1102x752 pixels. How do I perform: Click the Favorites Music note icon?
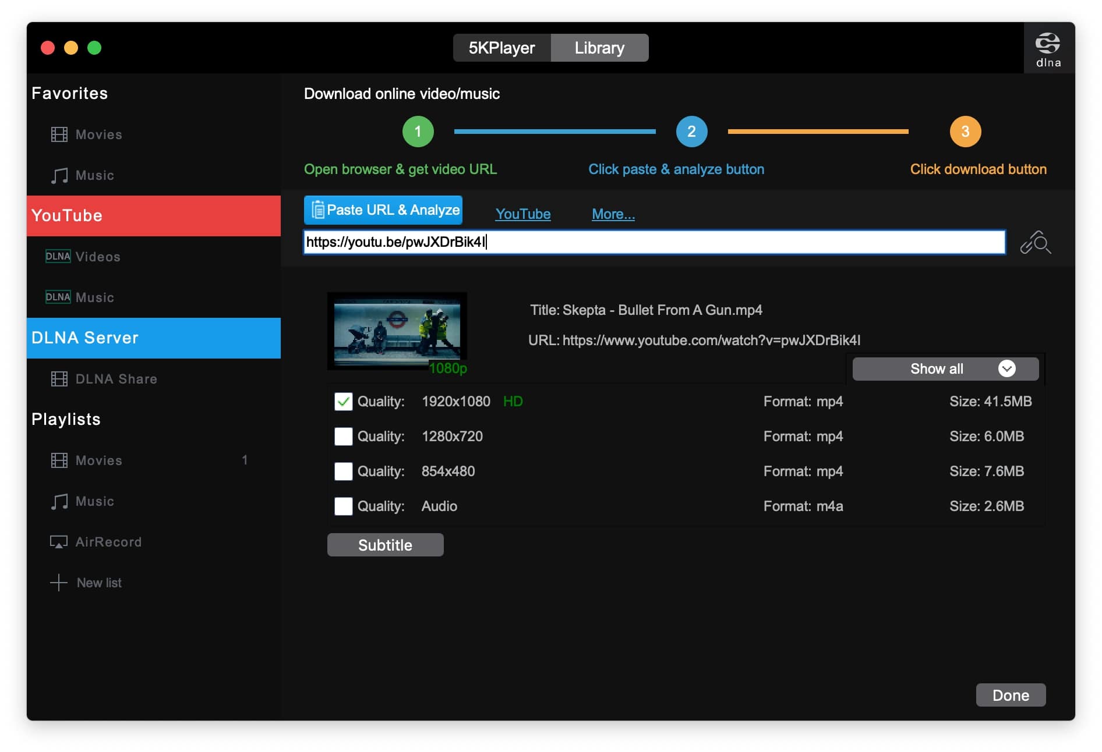click(59, 175)
